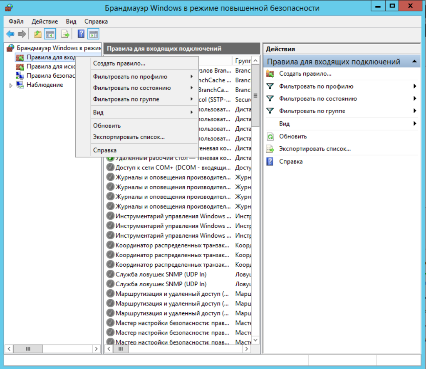Expand the Наблюдение tree node
This screenshot has width=426, height=369.
(10, 86)
